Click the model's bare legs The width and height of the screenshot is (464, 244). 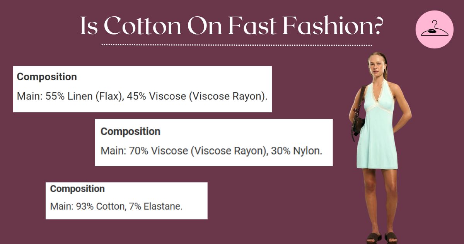tap(377, 198)
